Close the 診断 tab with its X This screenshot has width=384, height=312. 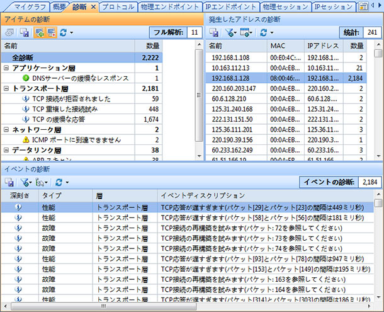93,7
